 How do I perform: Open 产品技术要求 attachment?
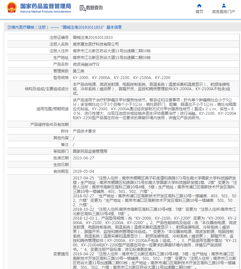click(x=84, y=131)
